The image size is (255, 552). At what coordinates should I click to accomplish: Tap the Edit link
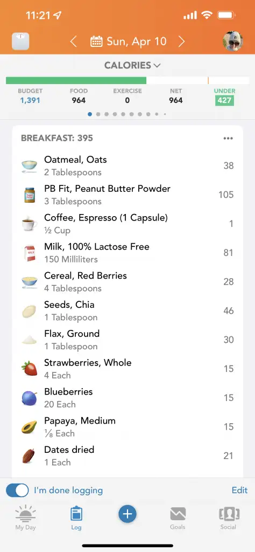[239, 490]
